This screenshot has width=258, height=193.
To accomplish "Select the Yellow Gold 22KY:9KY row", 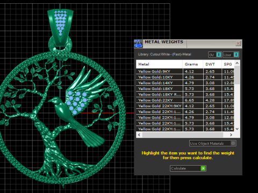I will coord(185,106).
